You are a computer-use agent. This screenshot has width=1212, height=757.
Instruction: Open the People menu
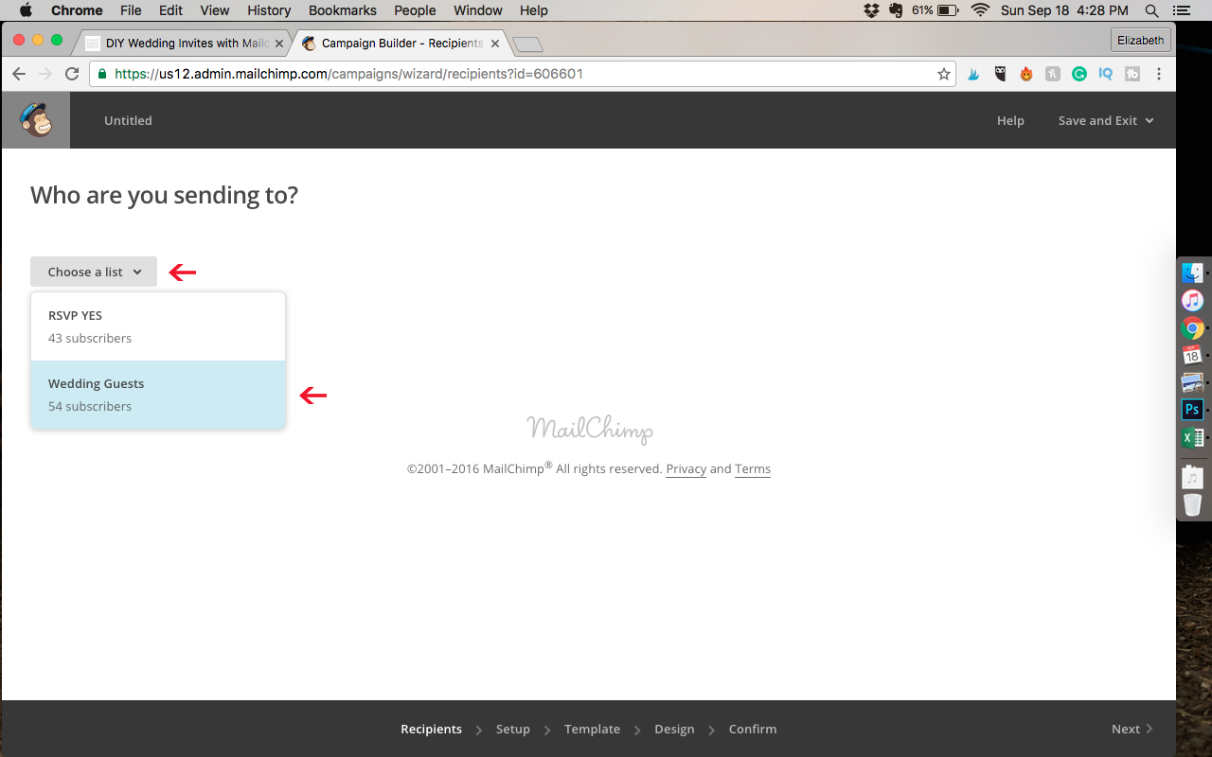[415, 10]
